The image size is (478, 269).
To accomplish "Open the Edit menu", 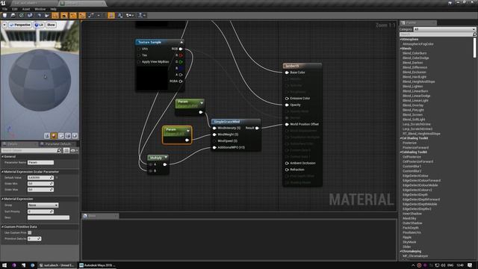I will click(x=15, y=9).
